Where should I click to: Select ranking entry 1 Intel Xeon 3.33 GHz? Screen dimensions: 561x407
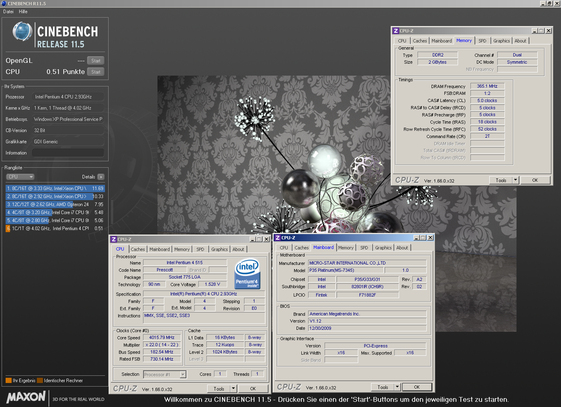[55, 188]
